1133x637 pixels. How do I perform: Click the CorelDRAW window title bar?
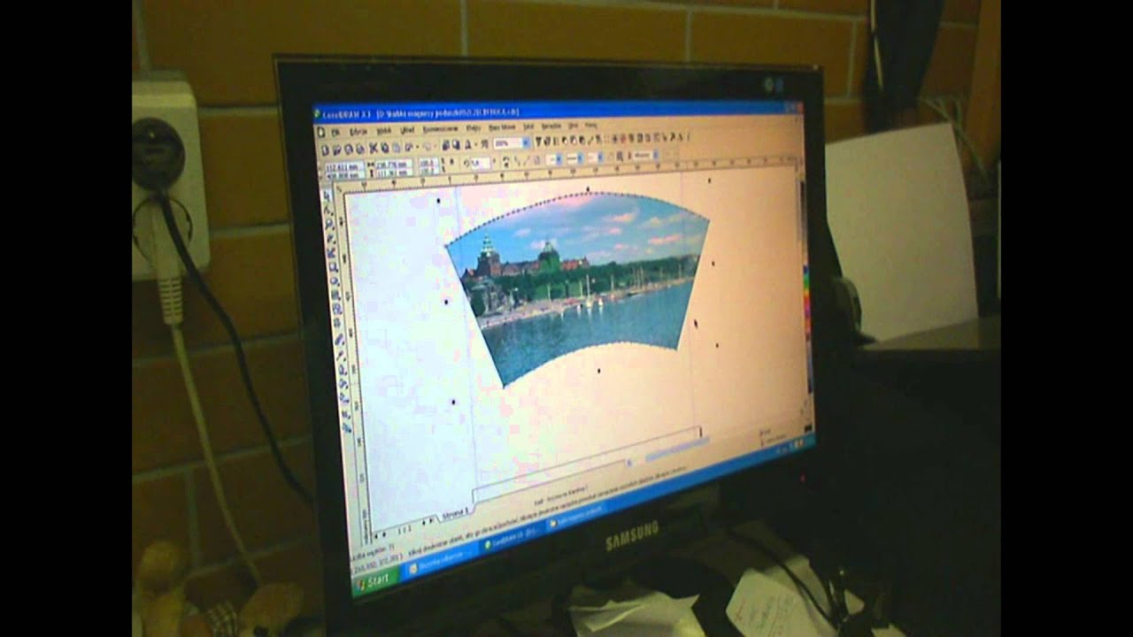pos(556,111)
